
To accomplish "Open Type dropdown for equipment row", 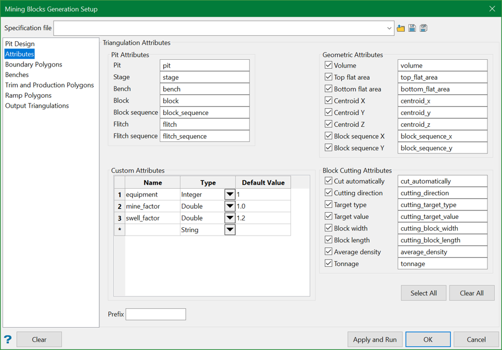I will coord(230,194).
